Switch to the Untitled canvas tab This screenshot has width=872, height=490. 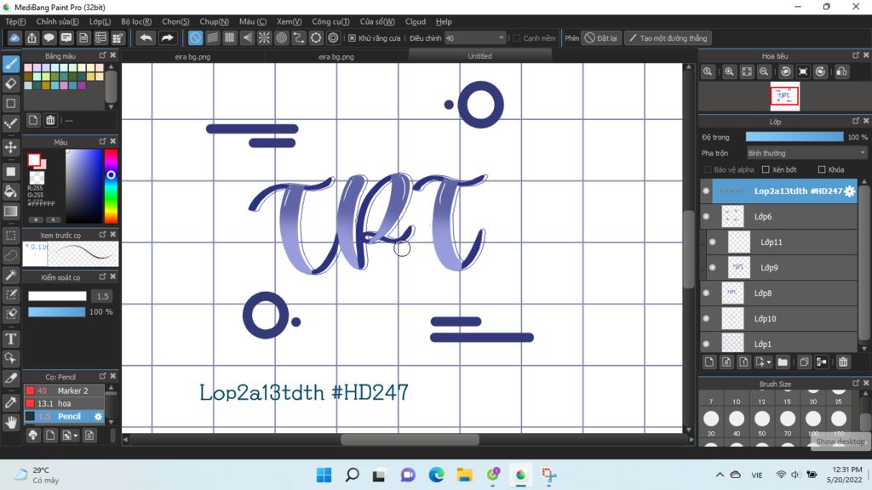480,56
